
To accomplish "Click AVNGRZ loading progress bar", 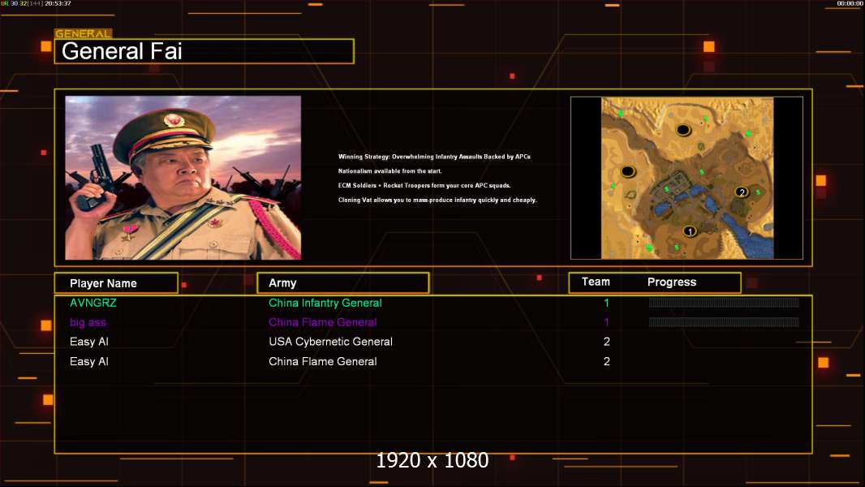I will (724, 302).
